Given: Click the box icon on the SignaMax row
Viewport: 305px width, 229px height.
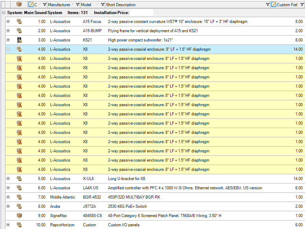Looking at the screenshot, I should pos(19,216).
